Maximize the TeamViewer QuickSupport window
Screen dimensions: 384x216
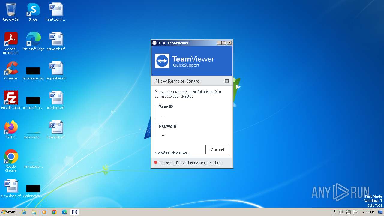(224, 43)
